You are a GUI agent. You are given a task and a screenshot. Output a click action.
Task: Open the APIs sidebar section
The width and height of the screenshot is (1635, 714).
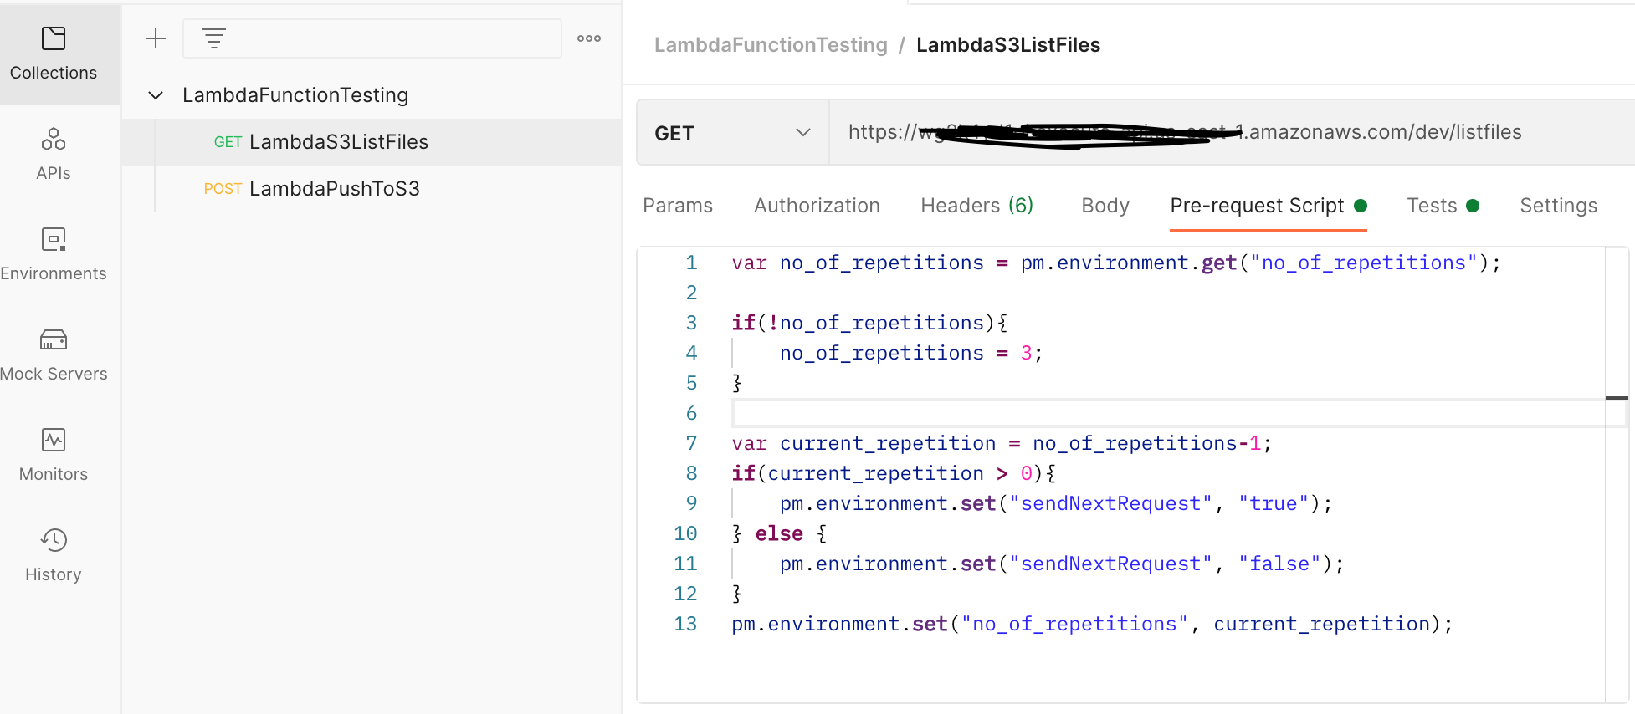coord(54,154)
